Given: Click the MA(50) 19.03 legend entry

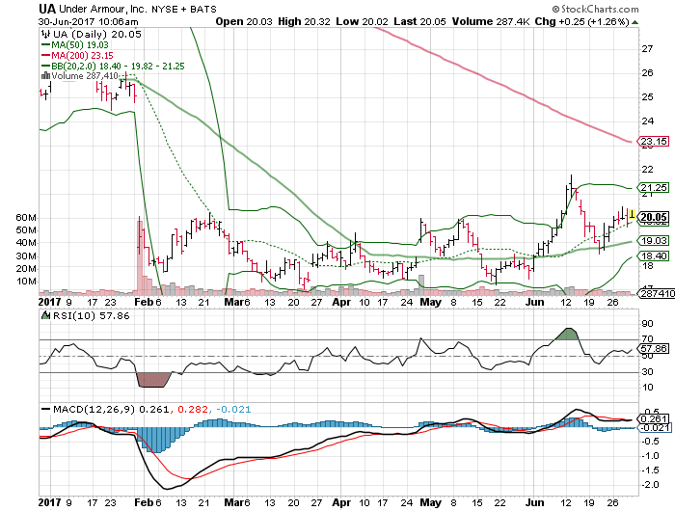Looking at the screenshot, I should 75,44.
